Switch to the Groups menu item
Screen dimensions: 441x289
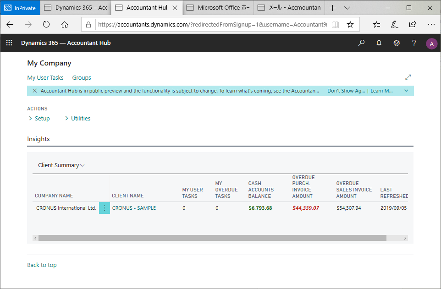pyautogui.click(x=82, y=78)
